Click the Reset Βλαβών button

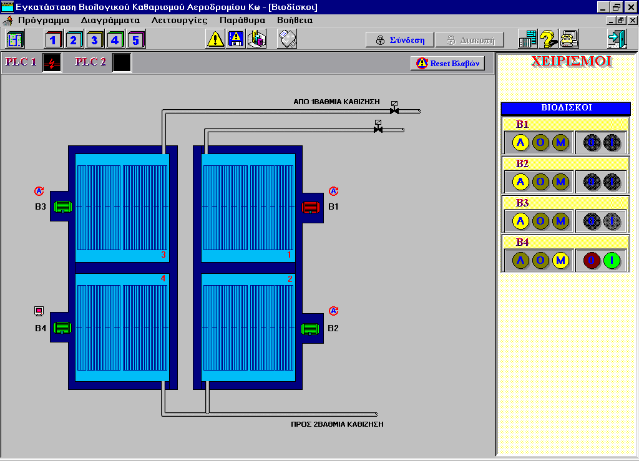(447, 64)
